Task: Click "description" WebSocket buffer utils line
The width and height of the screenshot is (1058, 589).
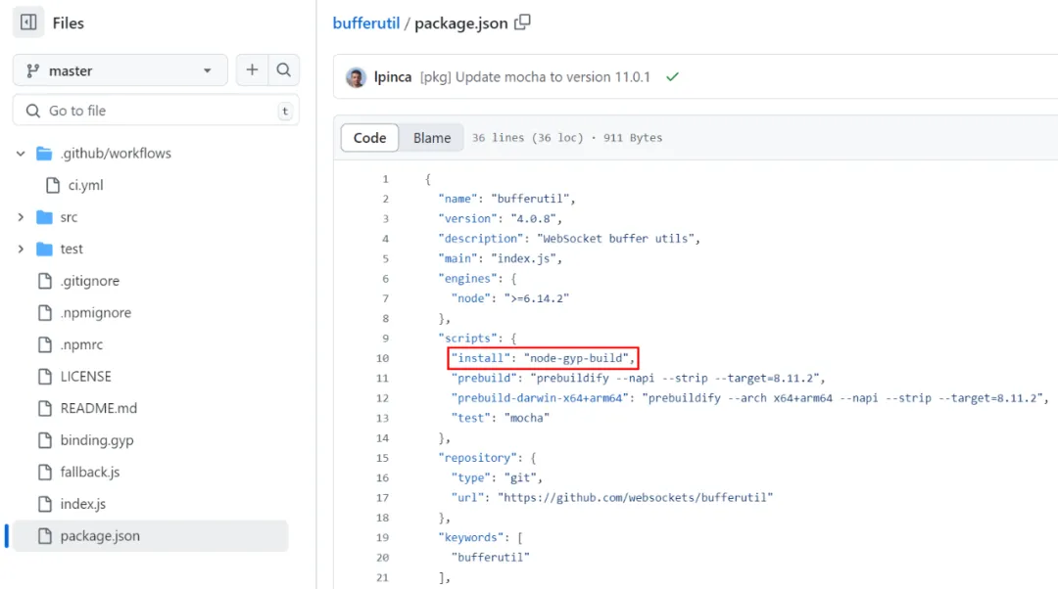Action: (569, 239)
